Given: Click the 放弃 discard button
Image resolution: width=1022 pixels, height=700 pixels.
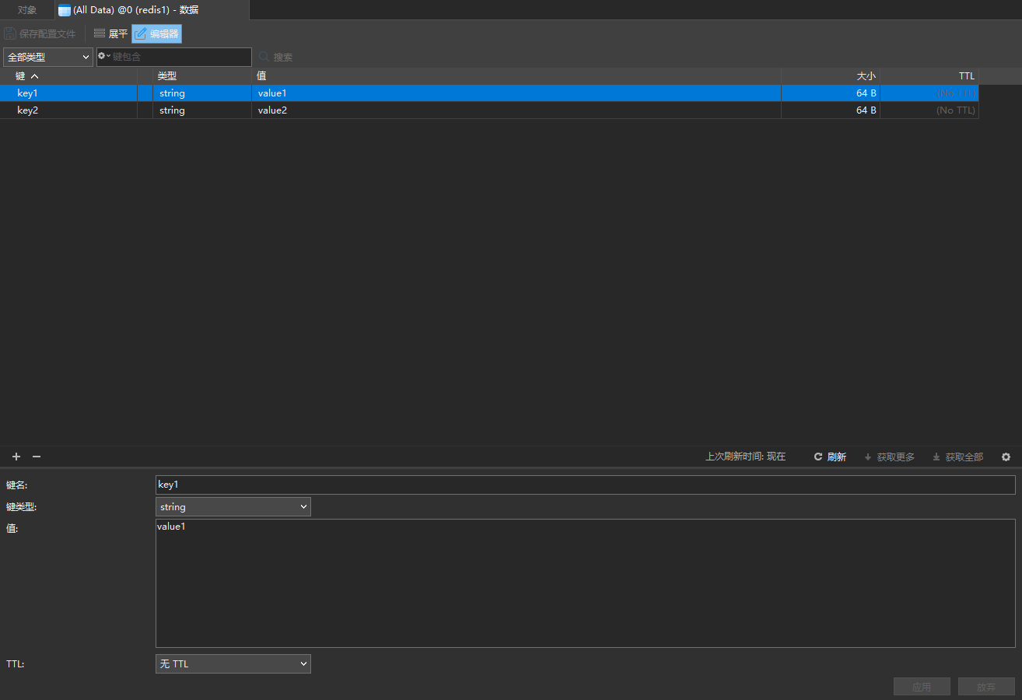Looking at the screenshot, I should 986,687.
